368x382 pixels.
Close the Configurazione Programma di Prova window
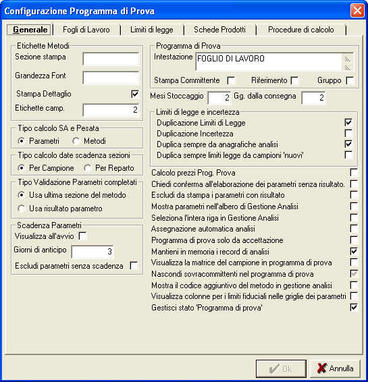[357, 11]
